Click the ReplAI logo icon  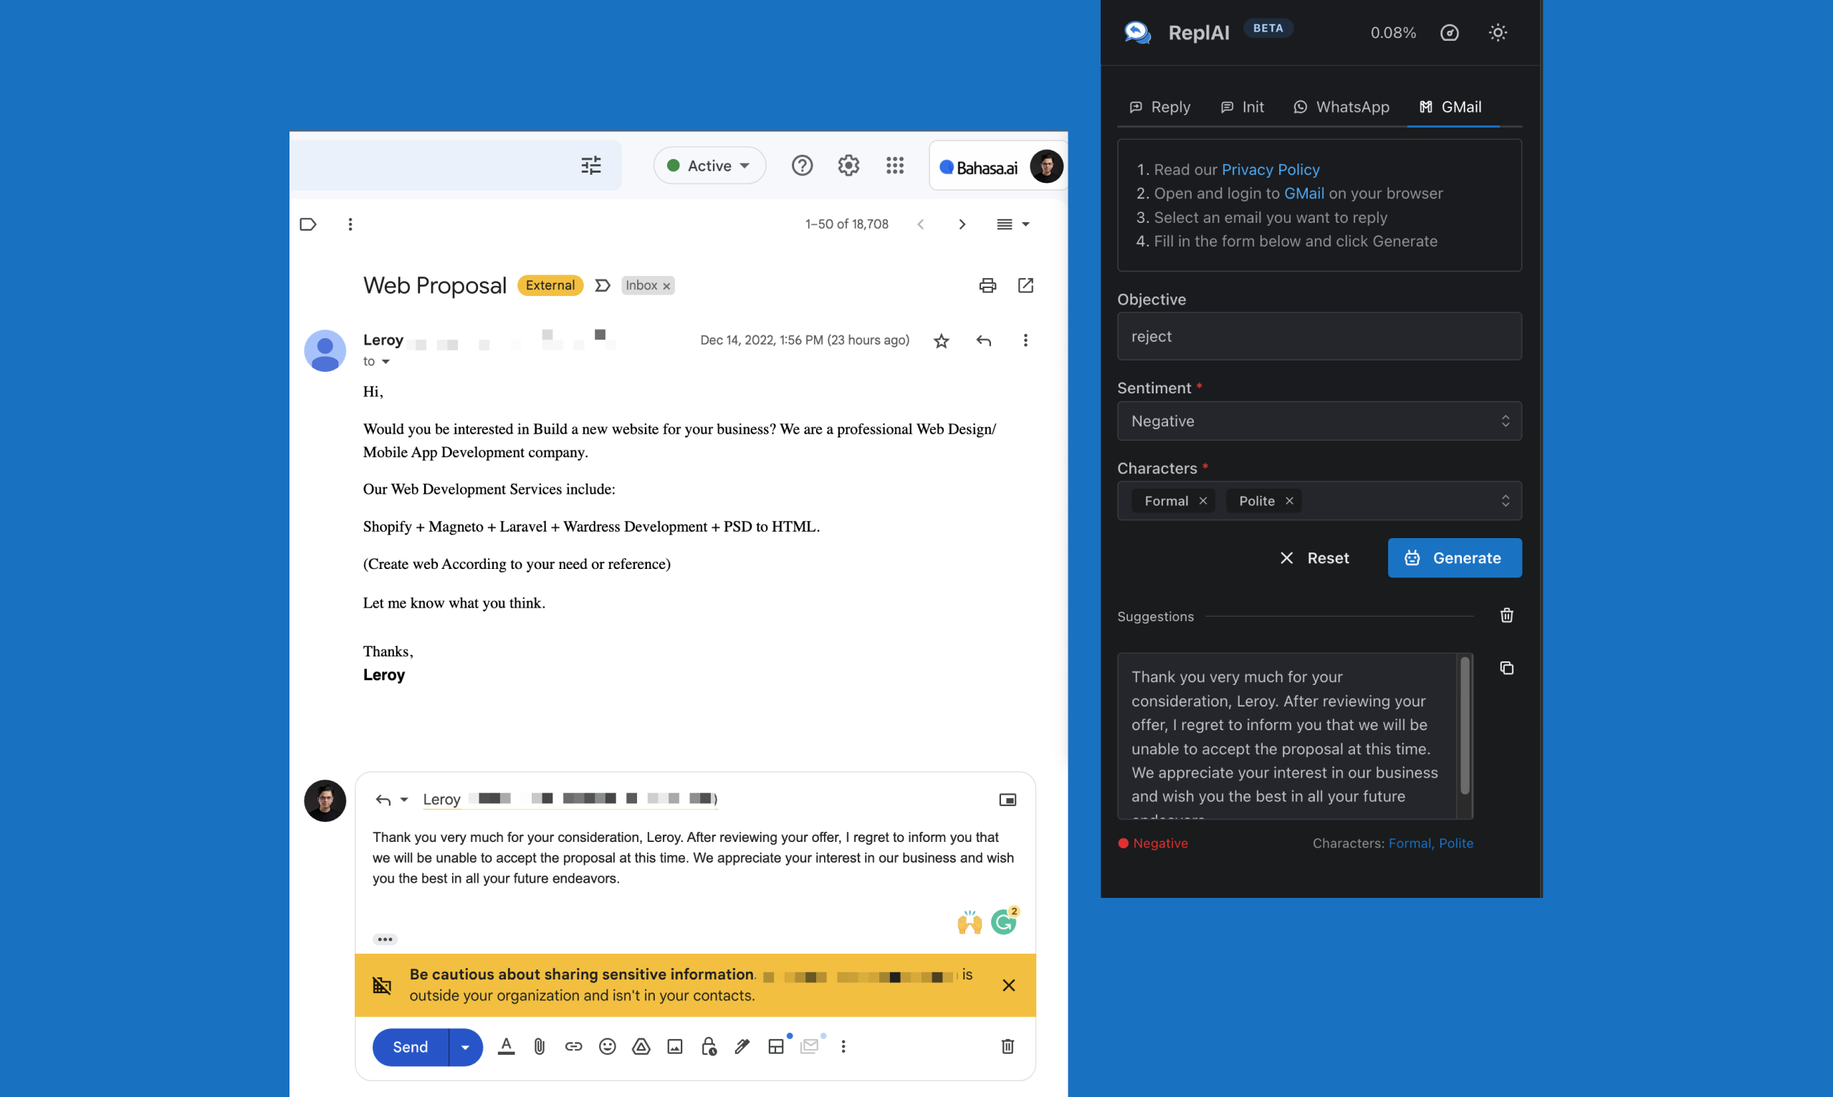[1137, 32]
